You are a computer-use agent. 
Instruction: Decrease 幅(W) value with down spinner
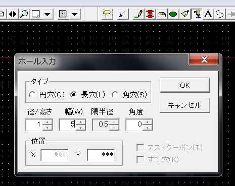tap(81, 128)
